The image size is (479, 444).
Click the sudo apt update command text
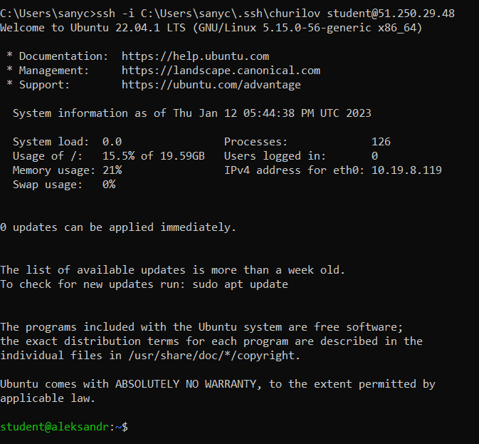coord(240,284)
